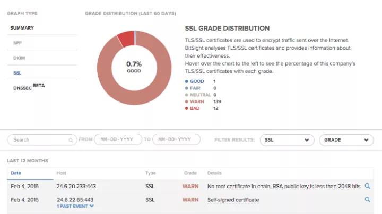Open the GRADE filter dropdown
Image resolution: width=382 pixels, height=214 pixels.
tap(346, 140)
